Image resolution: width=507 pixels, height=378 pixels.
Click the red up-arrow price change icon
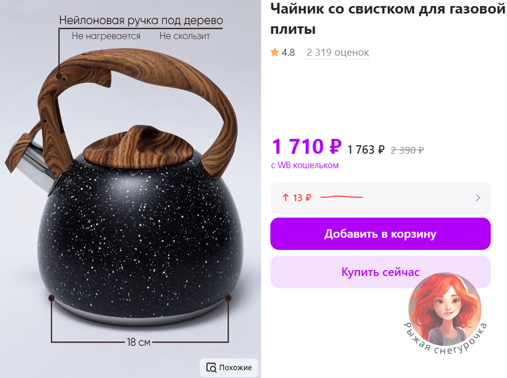click(285, 197)
